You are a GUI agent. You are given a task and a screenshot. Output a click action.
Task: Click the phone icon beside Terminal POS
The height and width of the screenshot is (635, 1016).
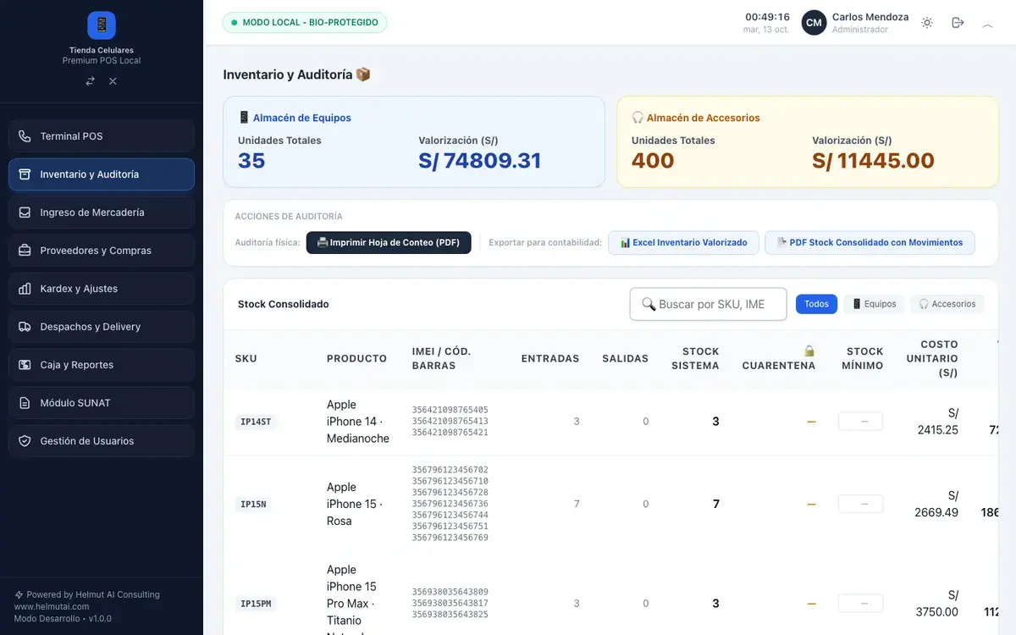pyautogui.click(x=25, y=136)
